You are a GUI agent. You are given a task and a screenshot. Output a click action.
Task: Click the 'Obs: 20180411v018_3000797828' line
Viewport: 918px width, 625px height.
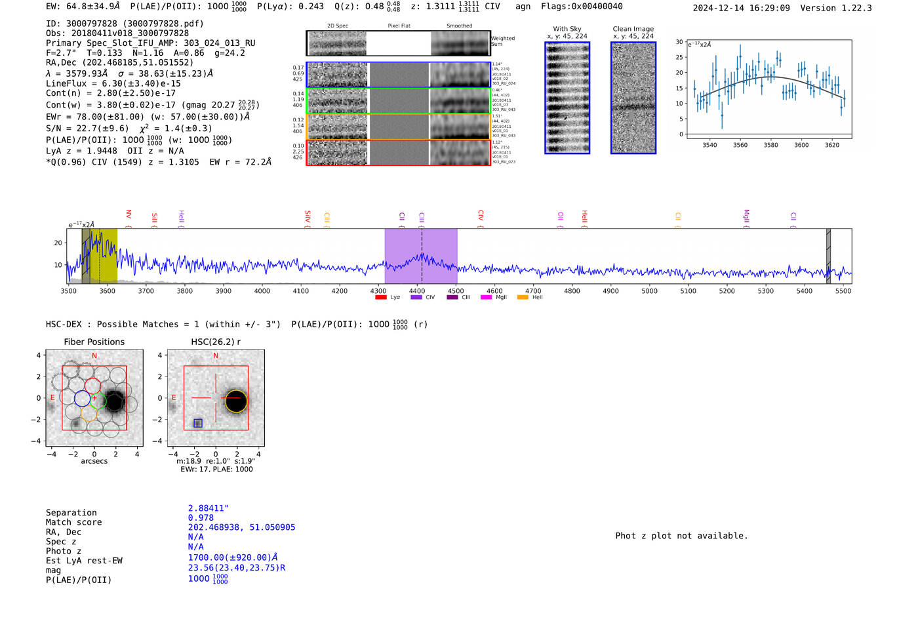pos(117,33)
